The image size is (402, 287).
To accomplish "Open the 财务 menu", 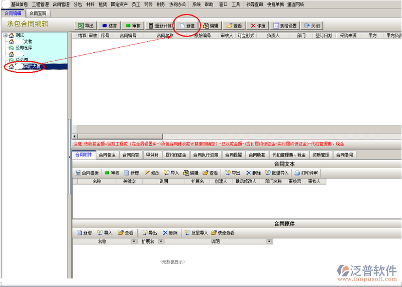I will [x=161, y=5].
